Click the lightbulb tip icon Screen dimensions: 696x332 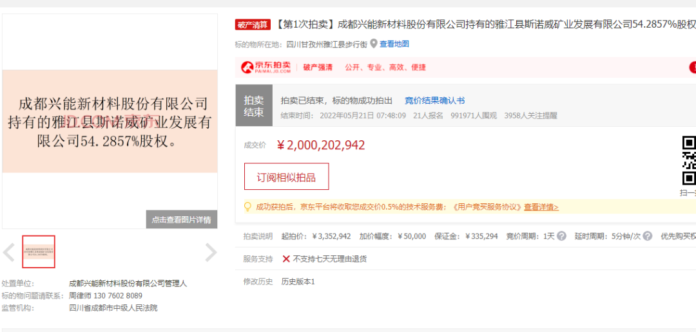click(247, 207)
